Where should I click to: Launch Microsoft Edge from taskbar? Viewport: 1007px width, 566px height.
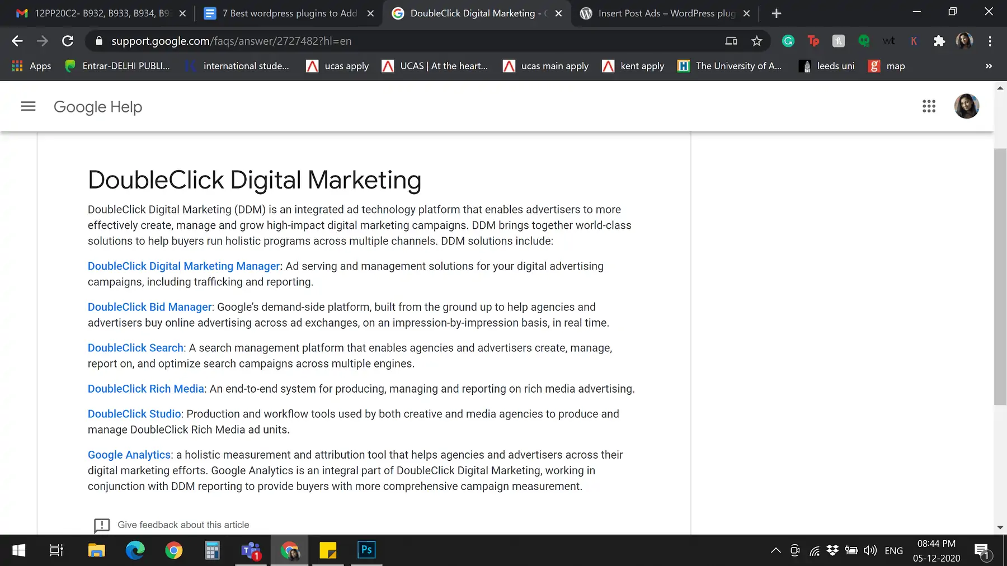pyautogui.click(x=135, y=550)
